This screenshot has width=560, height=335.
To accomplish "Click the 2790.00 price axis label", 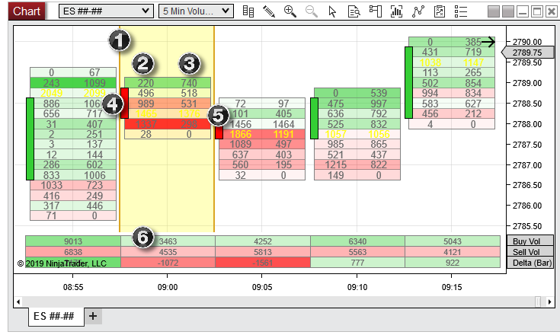I will click(x=527, y=42).
